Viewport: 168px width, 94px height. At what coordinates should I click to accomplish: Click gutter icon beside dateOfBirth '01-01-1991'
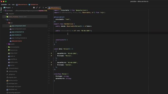click(51, 53)
